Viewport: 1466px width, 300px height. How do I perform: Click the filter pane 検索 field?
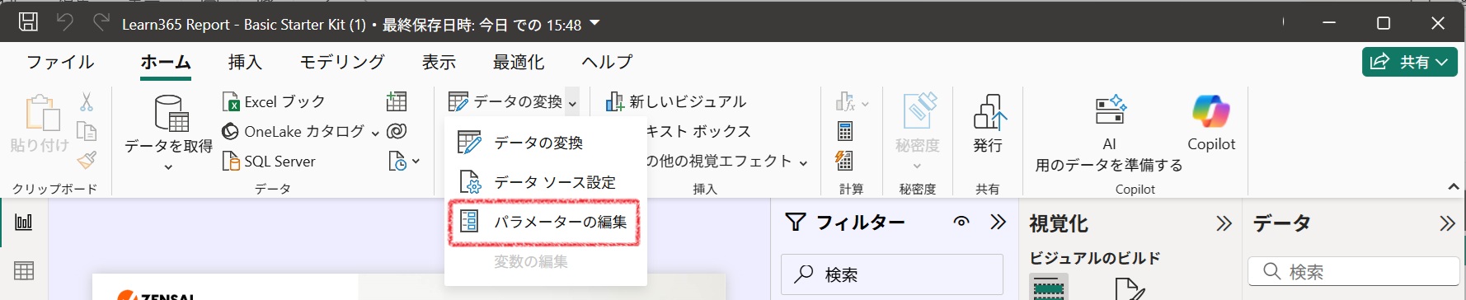click(x=892, y=274)
